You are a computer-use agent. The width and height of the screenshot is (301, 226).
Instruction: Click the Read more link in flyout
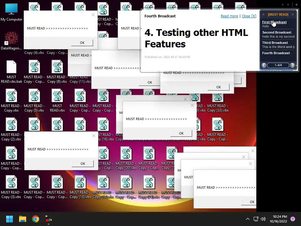(x=229, y=16)
